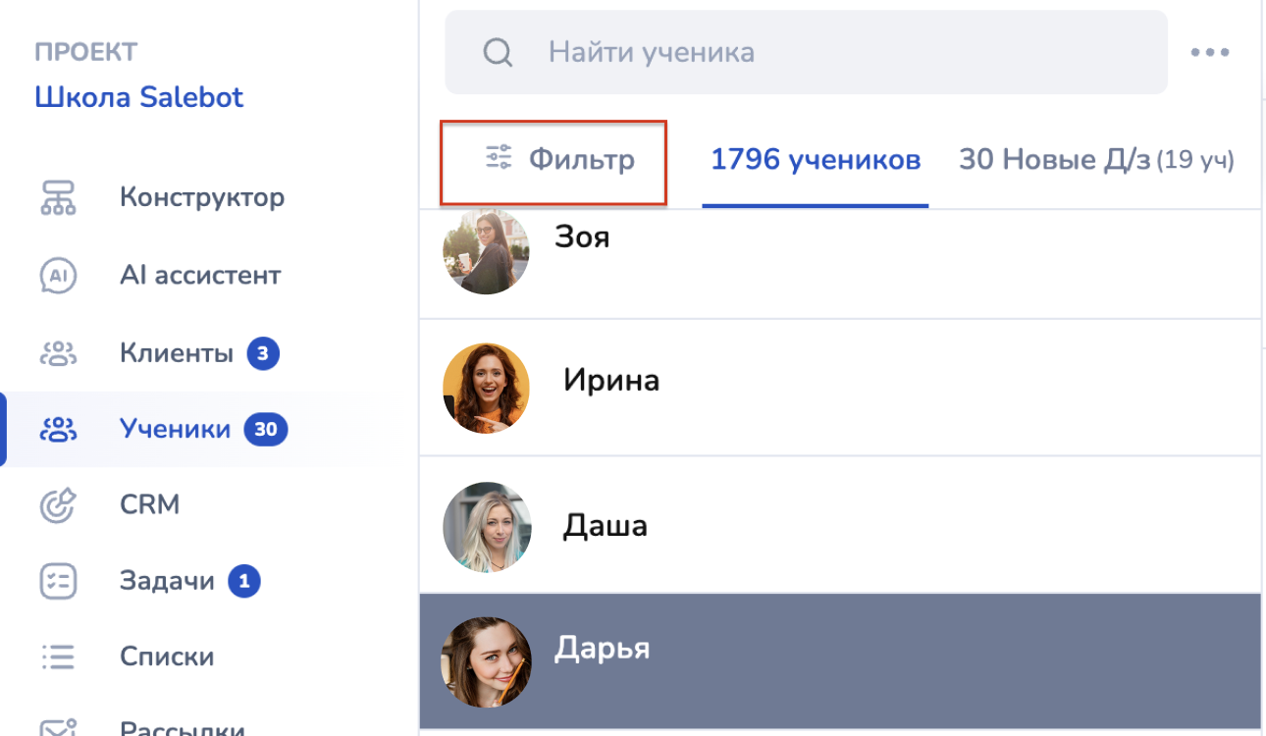Open student Ирина in the list
The height and width of the screenshot is (736, 1266).
pyautogui.click(x=610, y=381)
